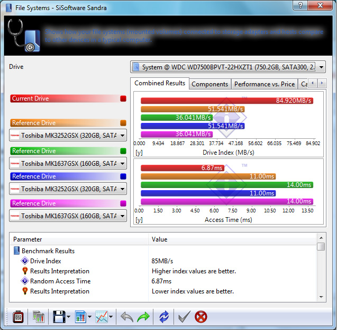Click the Value column header

(233, 239)
